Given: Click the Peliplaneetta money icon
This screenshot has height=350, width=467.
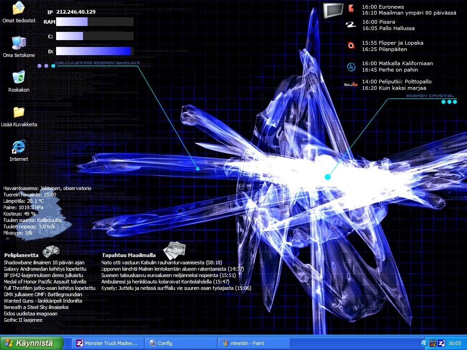Looking at the screenshot, I should click(x=51, y=251).
